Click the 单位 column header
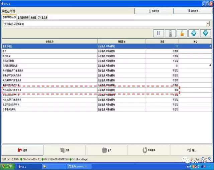The width and height of the screenshot is (214, 170). click(195, 41)
